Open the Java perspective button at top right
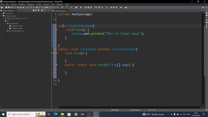Viewport: 208px width, 117px height. [x=207, y=7]
